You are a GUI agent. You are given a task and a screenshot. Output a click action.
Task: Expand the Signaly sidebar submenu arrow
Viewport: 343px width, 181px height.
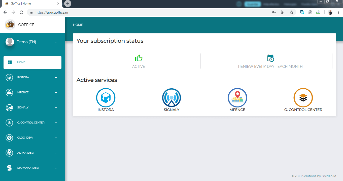tap(56, 108)
